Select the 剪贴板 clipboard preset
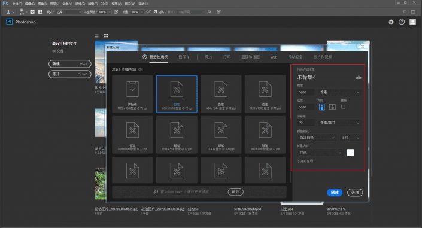The height and width of the screenshot is (228, 422). coord(132,94)
